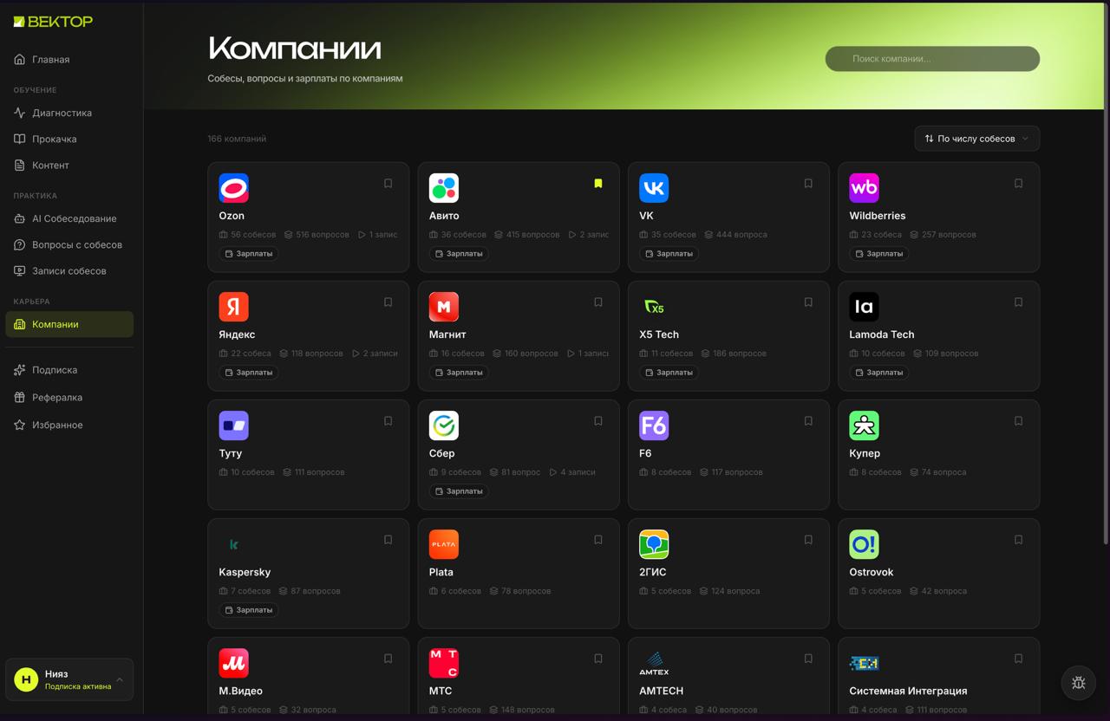Open Записи собесов page
1110x721 pixels.
pyautogui.click(x=69, y=270)
